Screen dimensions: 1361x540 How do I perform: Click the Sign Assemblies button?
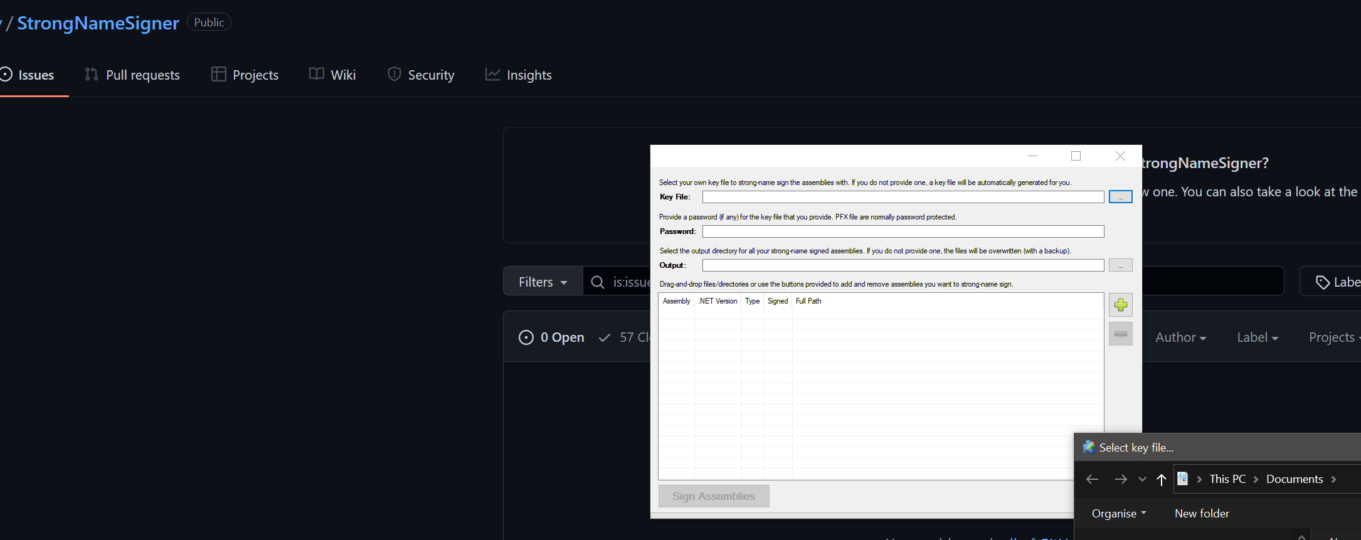click(714, 496)
